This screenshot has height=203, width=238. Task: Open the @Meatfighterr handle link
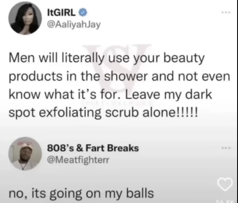[78, 160]
